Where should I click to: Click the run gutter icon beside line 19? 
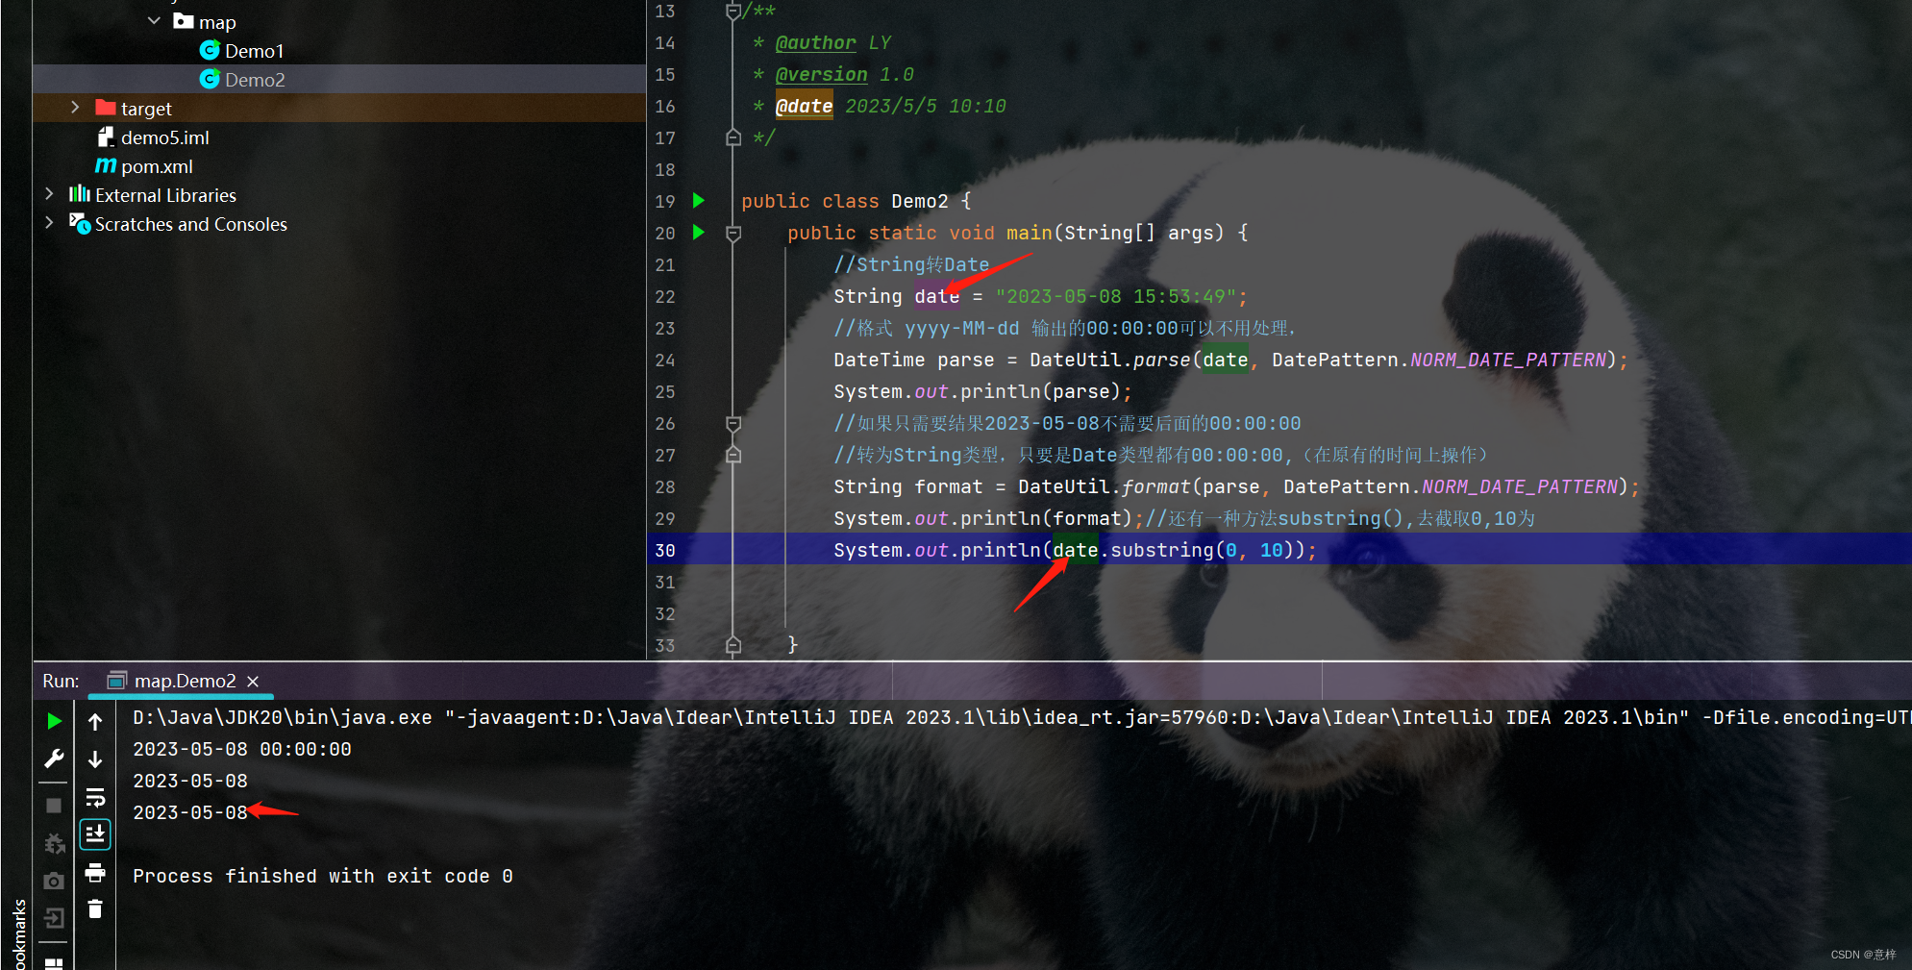tap(699, 201)
